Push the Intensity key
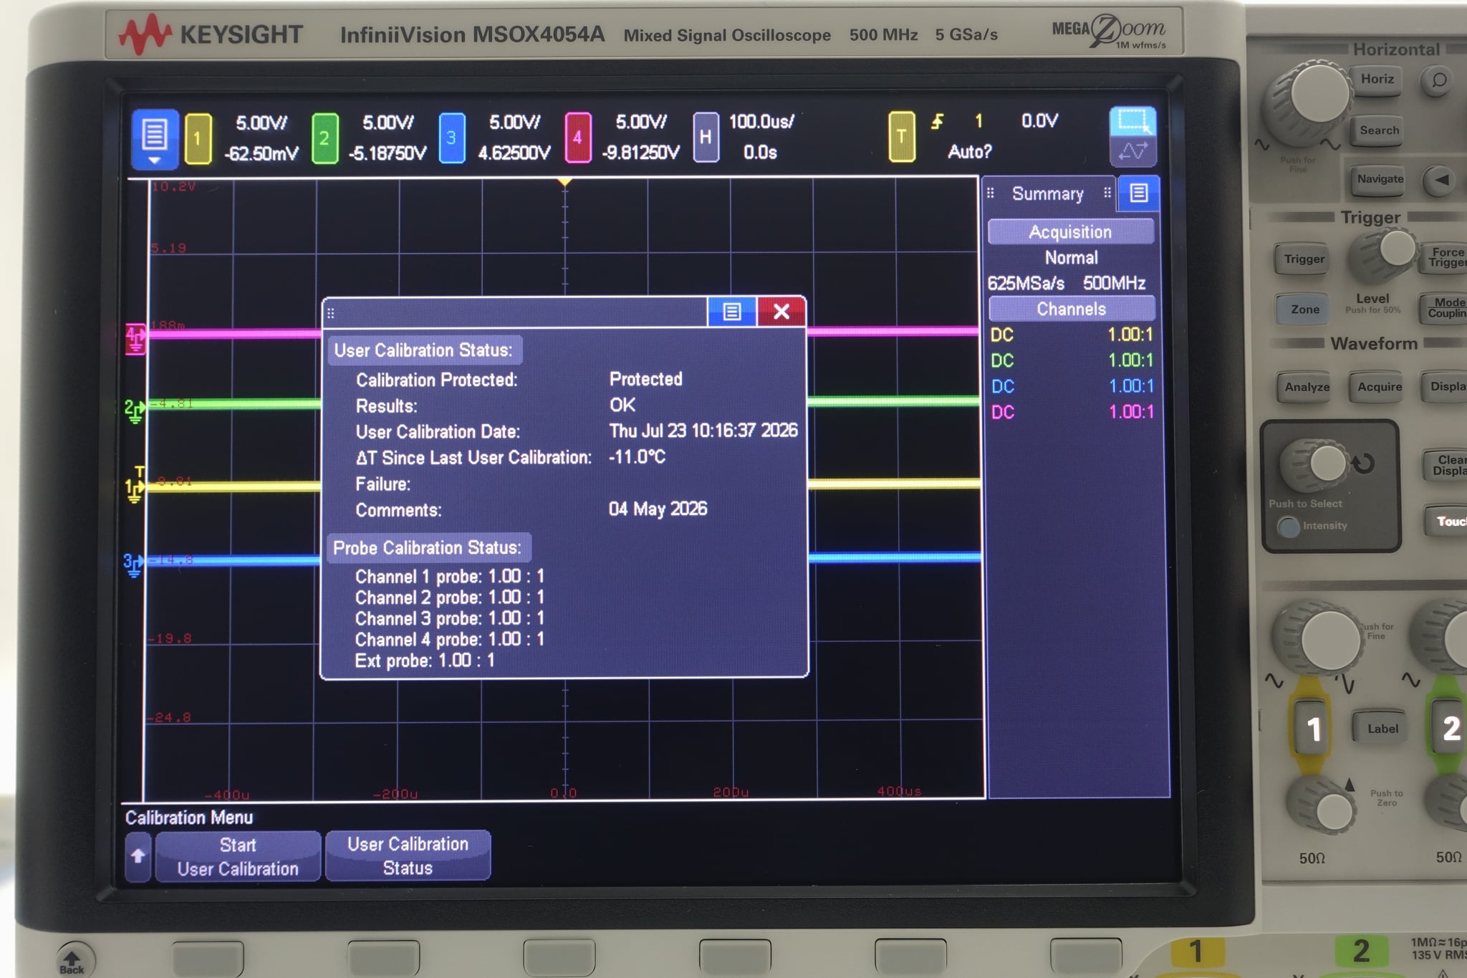Image resolution: width=1467 pixels, height=978 pixels. click(x=1289, y=527)
